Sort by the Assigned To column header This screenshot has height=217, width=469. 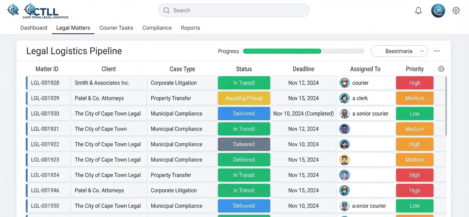tap(365, 69)
